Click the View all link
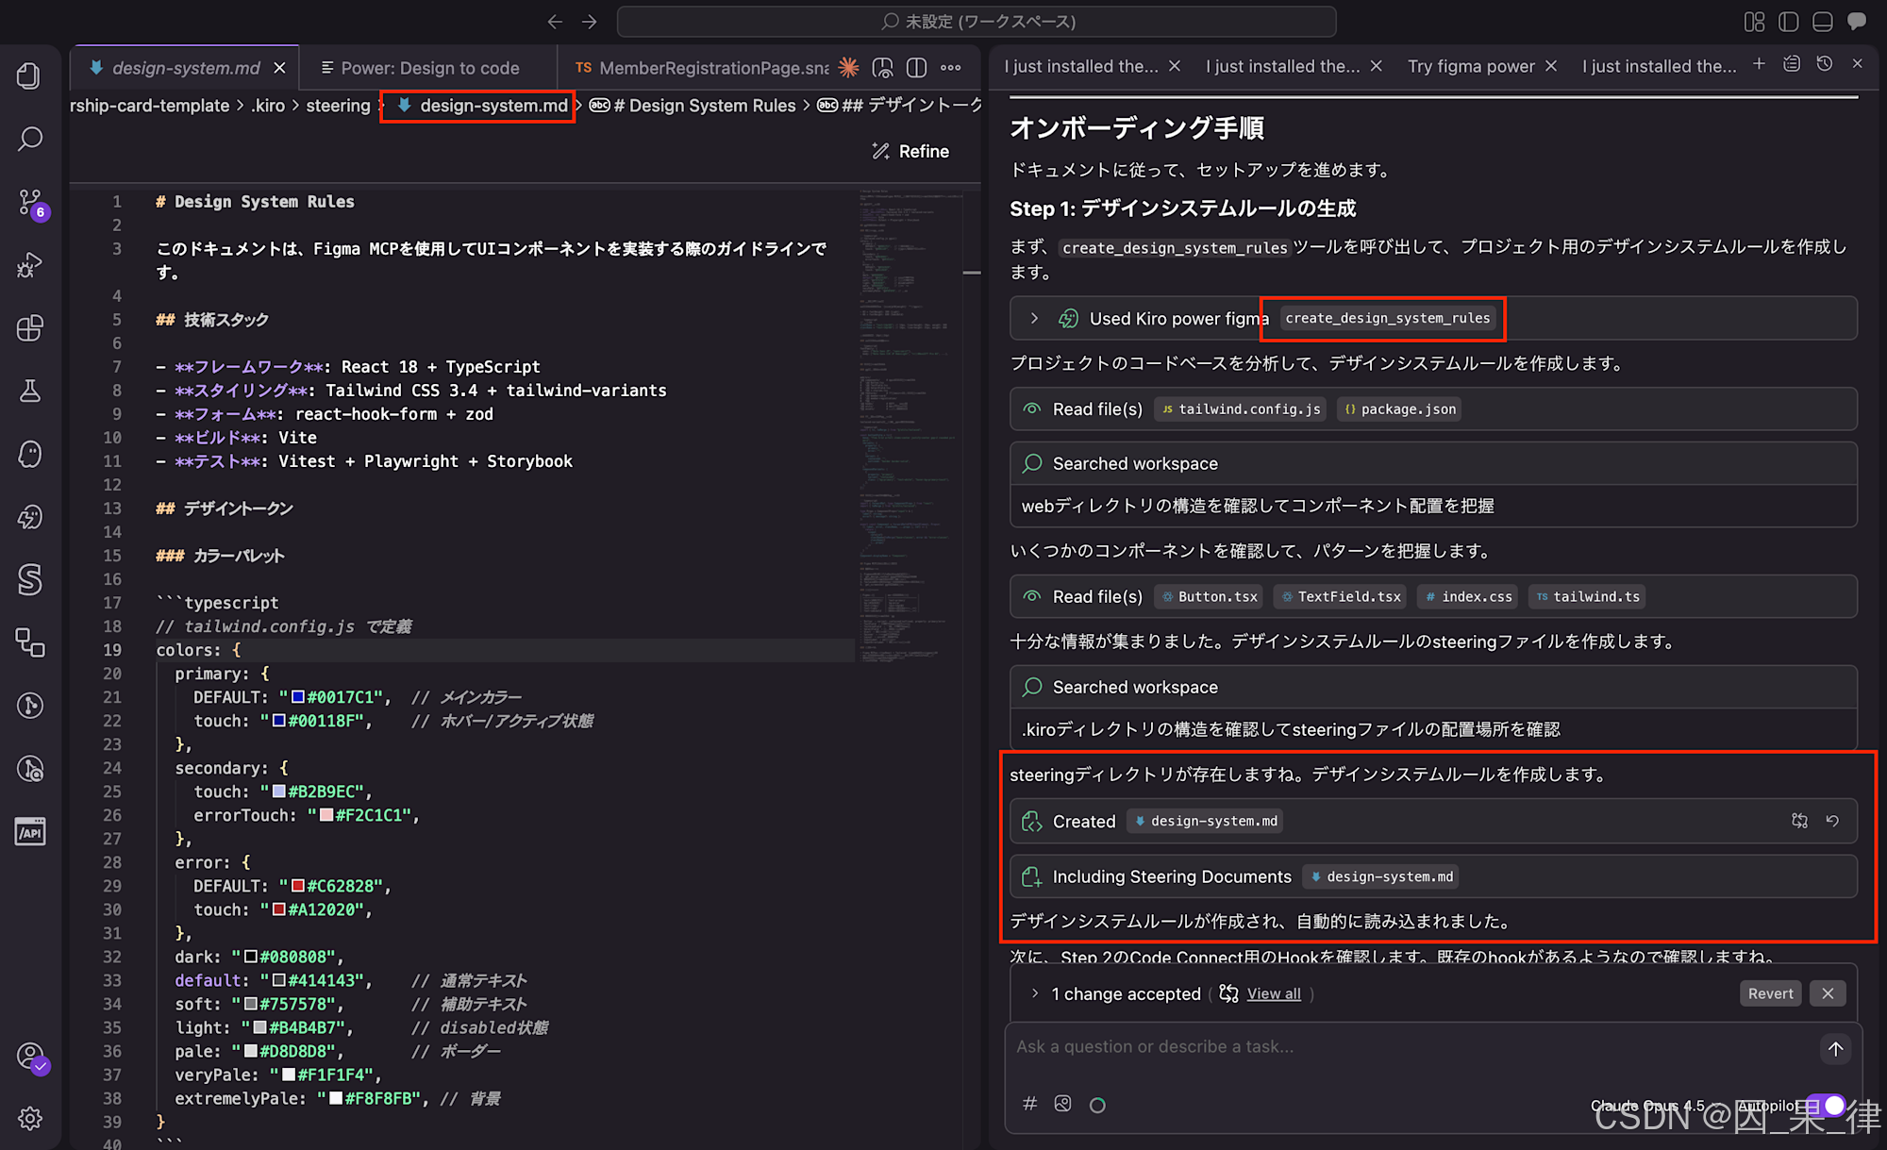Screen dimensions: 1887x1150 click(1273, 993)
